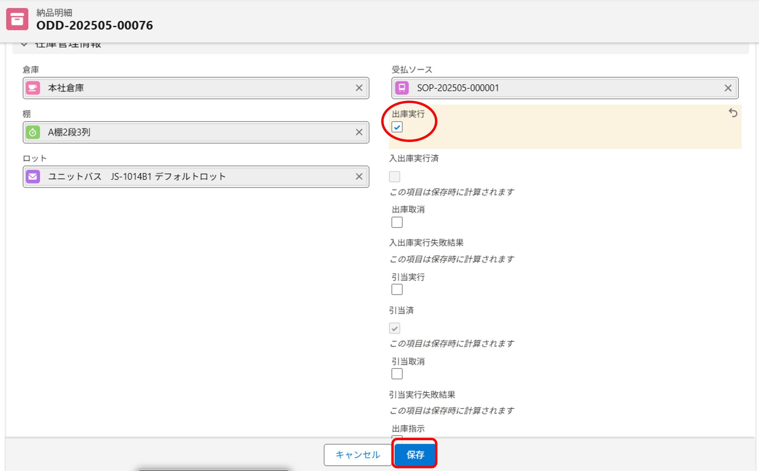Click the キャンセル button
The width and height of the screenshot is (759, 471).
point(358,455)
